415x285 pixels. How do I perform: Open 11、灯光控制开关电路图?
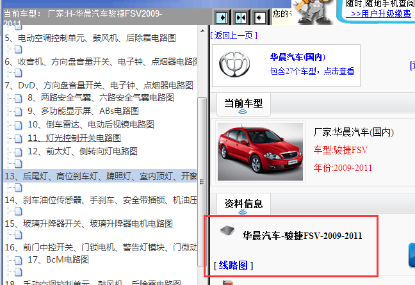click(x=74, y=138)
